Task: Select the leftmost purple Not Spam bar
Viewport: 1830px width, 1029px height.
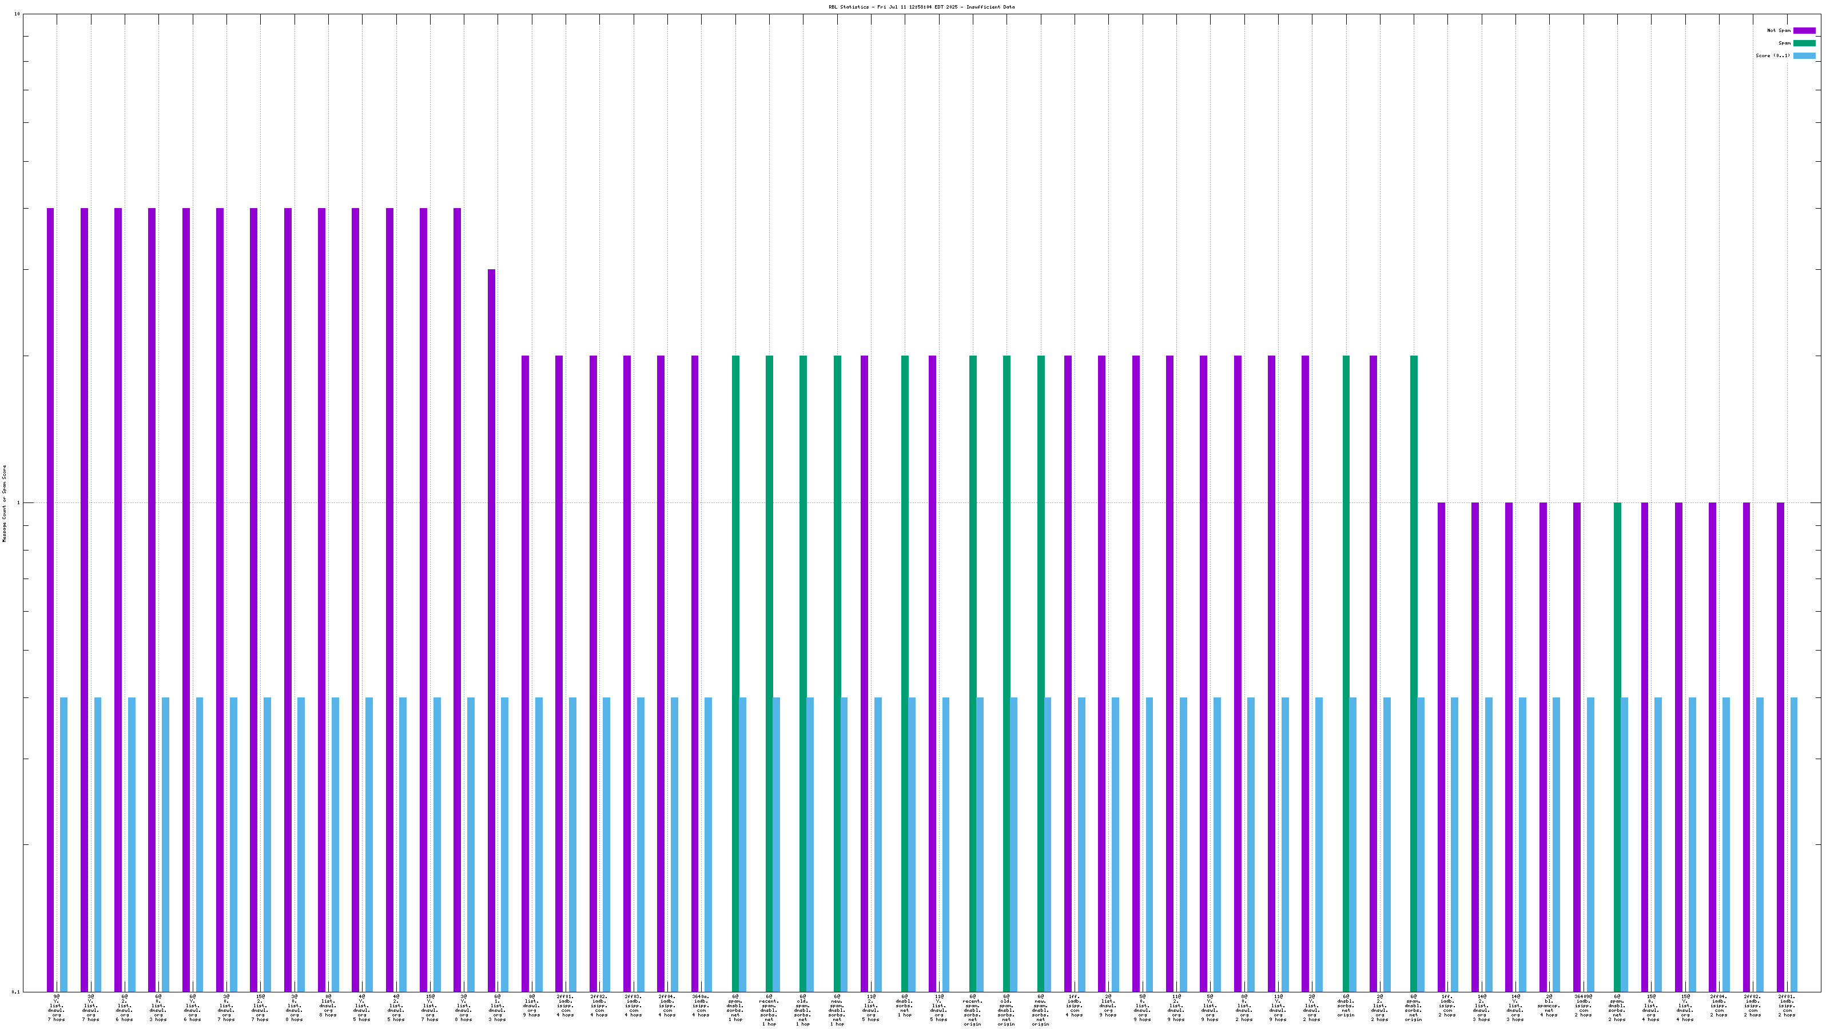Action: [50, 568]
